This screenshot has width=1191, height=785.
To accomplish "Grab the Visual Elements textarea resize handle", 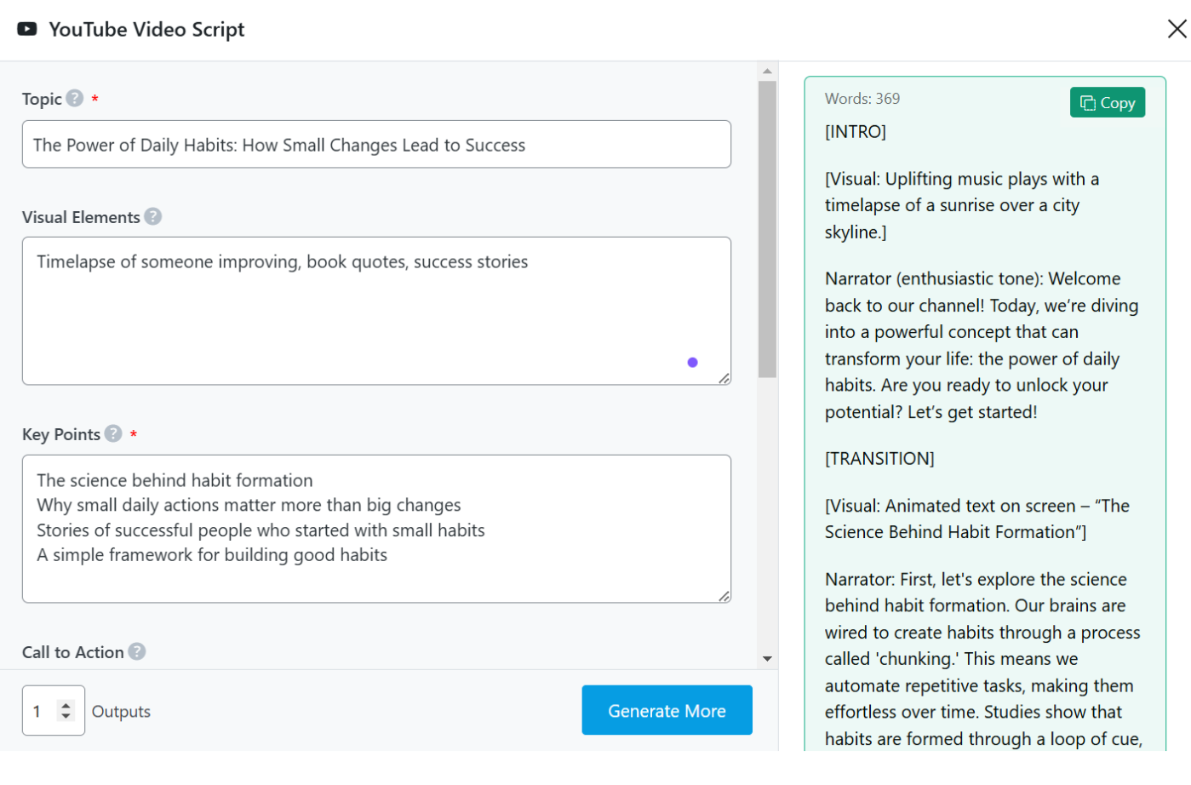I will [724, 378].
